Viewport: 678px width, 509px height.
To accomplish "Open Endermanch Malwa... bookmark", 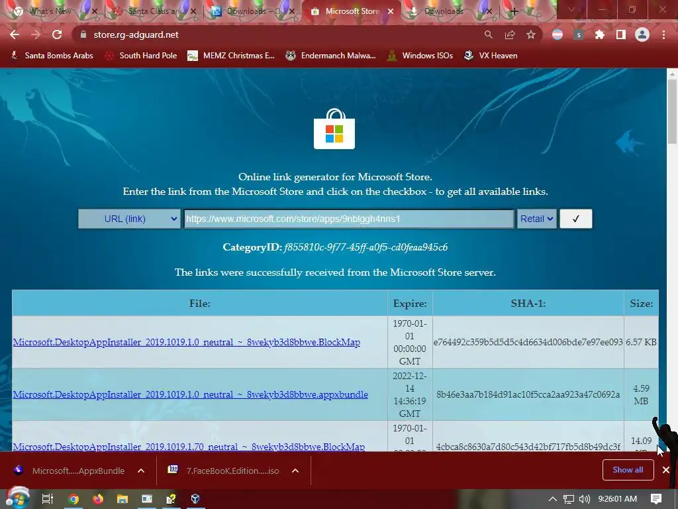I will point(331,56).
